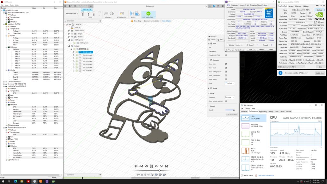Screen dimensions: 327x184
Task: Click the step backward playback button
Action: [x=146, y=166]
